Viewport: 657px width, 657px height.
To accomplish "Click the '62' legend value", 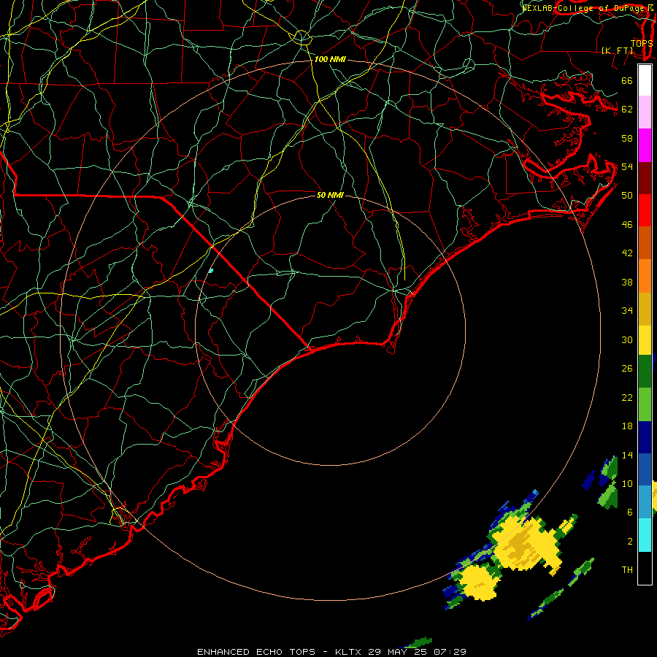I will coord(627,109).
